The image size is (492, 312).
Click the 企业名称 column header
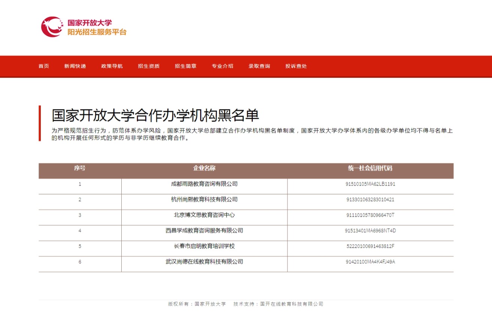204,168
